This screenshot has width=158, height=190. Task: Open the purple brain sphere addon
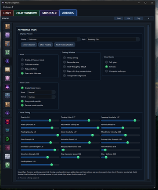[x=7, y=35]
